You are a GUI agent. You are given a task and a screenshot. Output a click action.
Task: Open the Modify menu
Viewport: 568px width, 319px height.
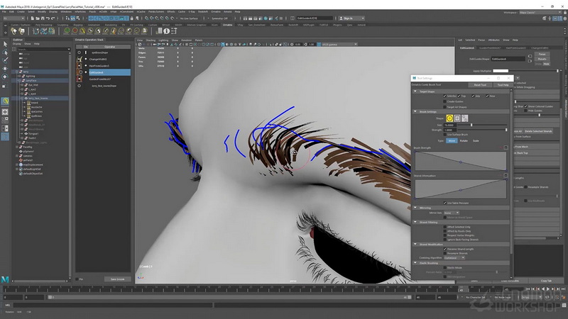(42, 11)
